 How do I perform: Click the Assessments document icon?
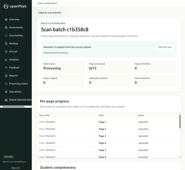6,28
